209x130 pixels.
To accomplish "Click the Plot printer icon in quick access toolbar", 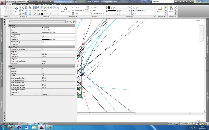I will pyautogui.click(x=50, y=2).
